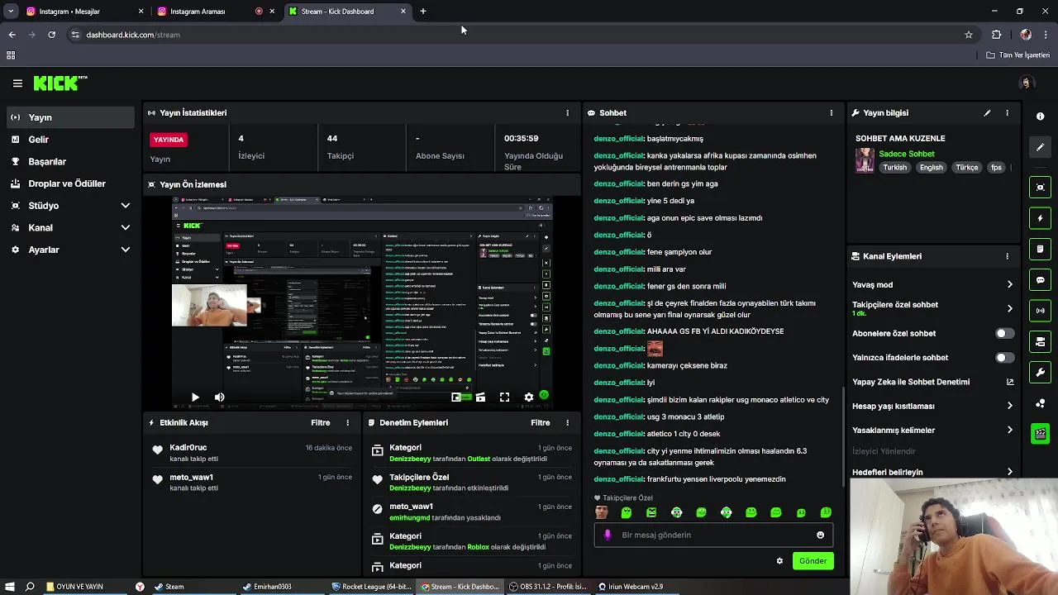Switch preview player to theater mode
Viewport: 1058px width, 595px height.
click(480, 397)
